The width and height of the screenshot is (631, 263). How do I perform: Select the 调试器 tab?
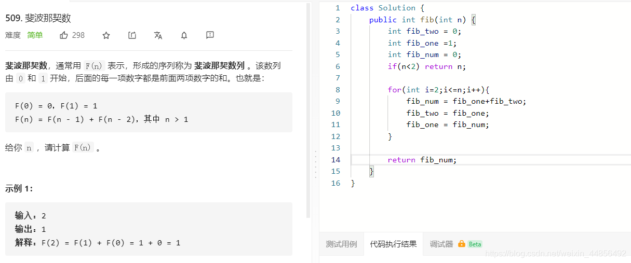point(441,244)
